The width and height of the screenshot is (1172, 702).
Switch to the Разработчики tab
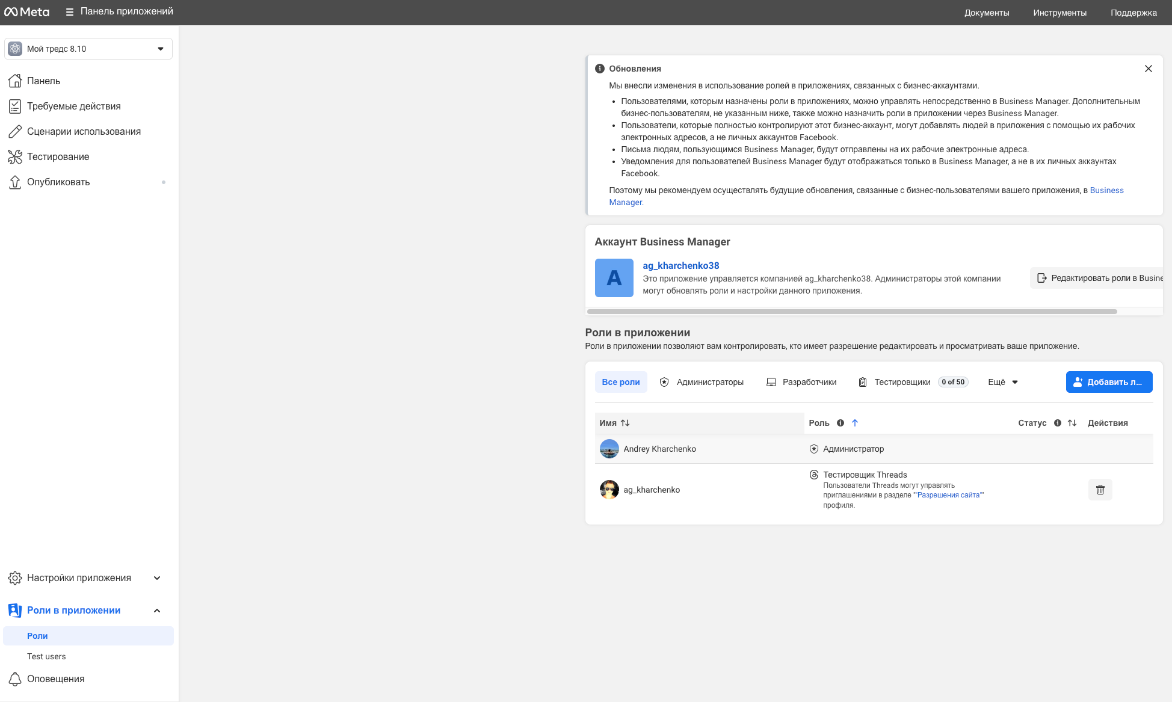[x=801, y=382]
